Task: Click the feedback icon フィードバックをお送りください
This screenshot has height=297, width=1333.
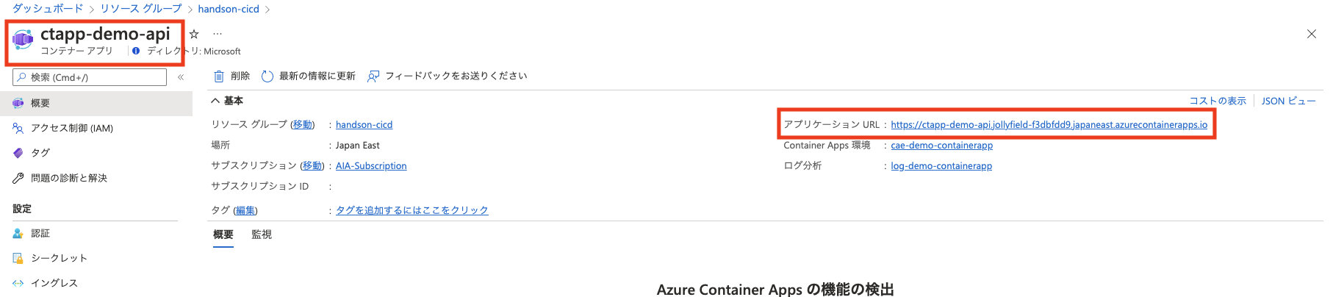Action: point(373,76)
